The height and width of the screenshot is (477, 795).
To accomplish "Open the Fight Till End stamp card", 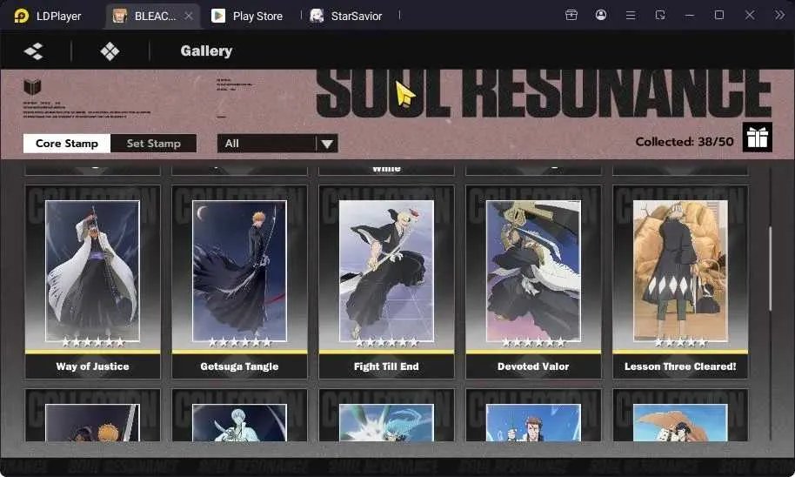I will [x=386, y=282].
